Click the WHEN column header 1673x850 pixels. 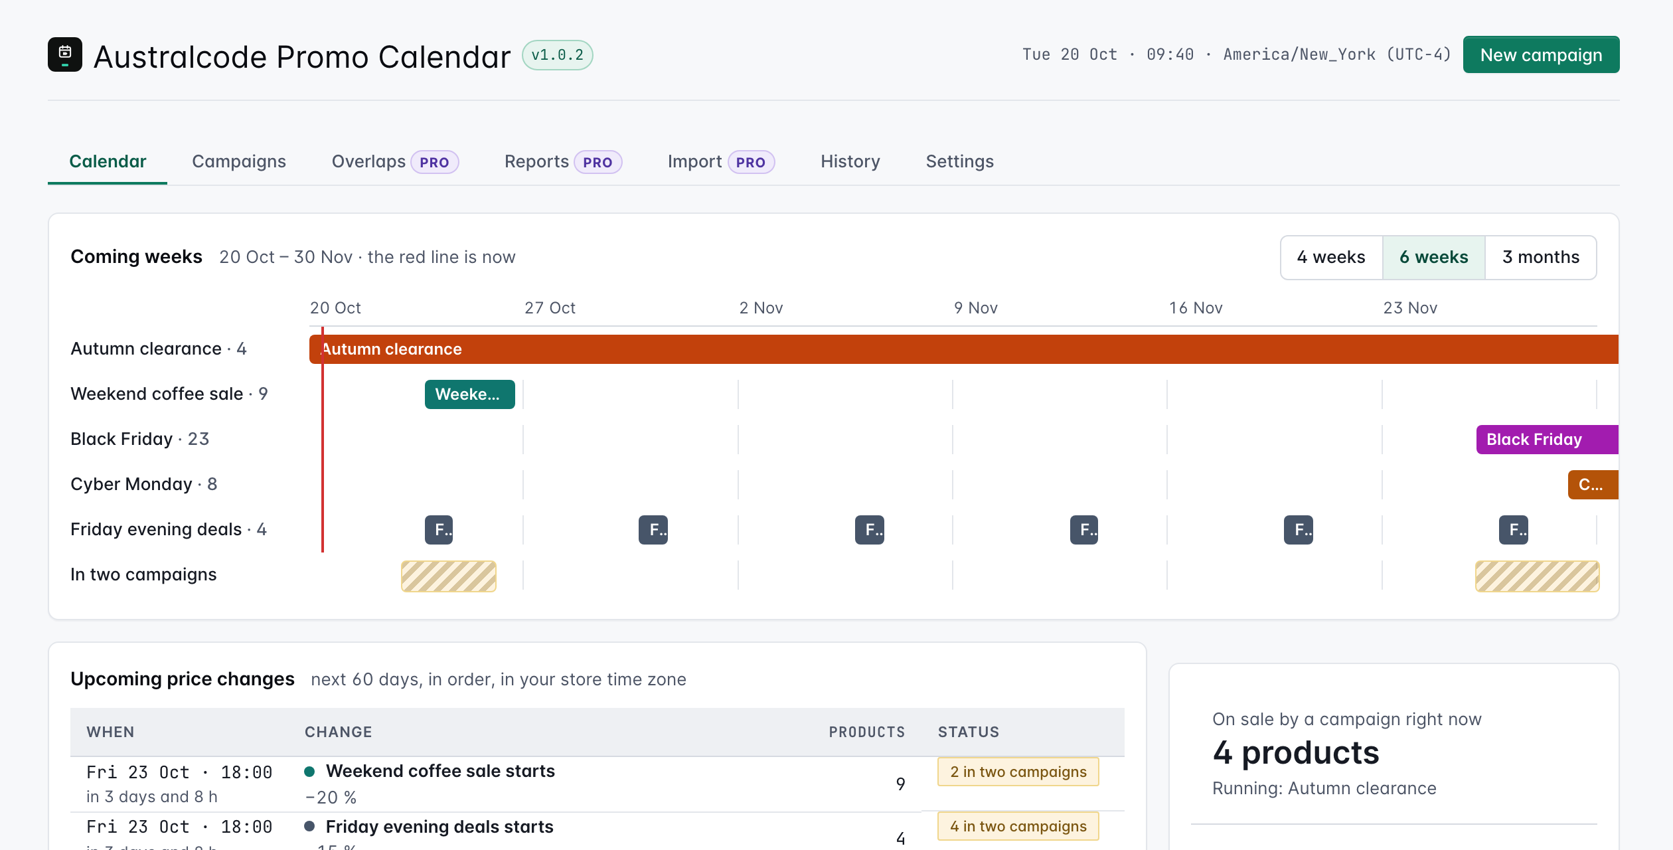pyautogui.click(x=110, y=732)
